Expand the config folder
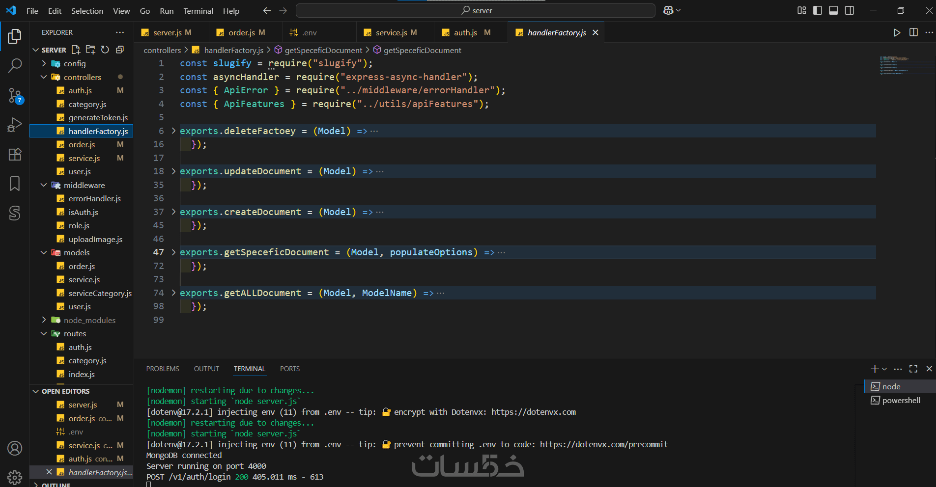This screenshot has height=487, width=936. (x=74, y=63)
